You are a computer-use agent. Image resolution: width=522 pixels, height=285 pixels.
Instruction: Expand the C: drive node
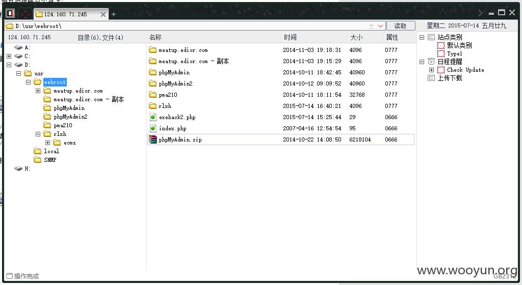(x=9, y=56)
